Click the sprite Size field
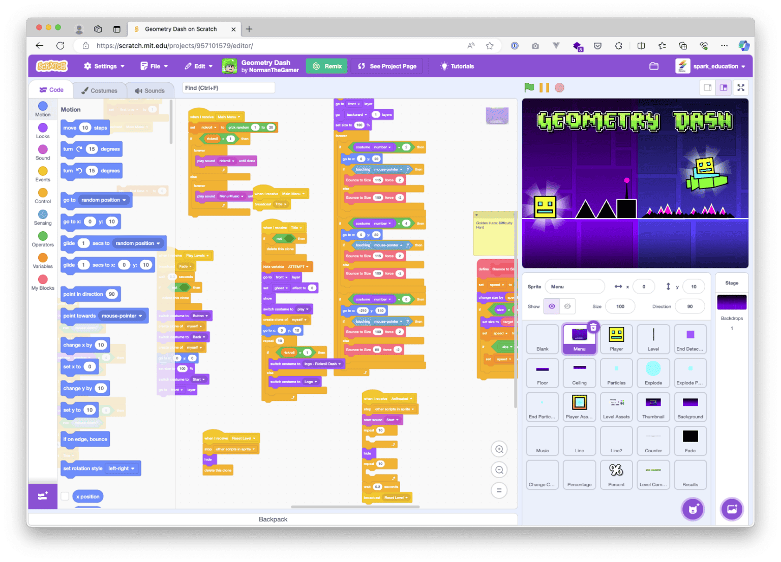 [620, 306]
